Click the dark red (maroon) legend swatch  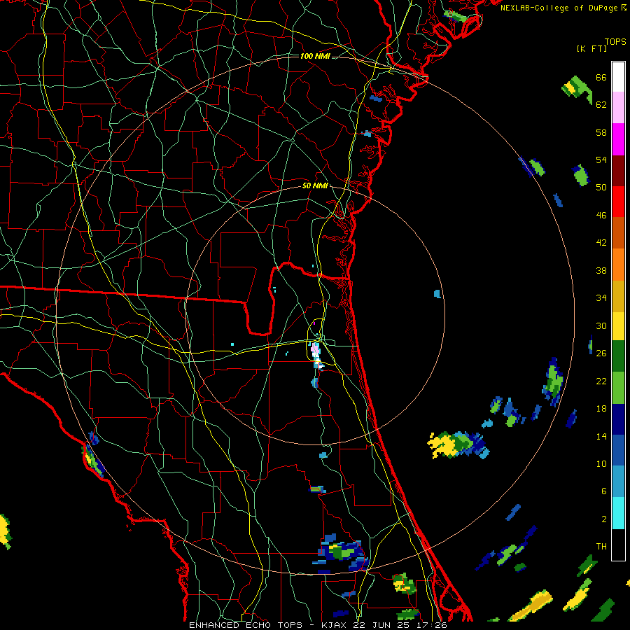(618, 170)
